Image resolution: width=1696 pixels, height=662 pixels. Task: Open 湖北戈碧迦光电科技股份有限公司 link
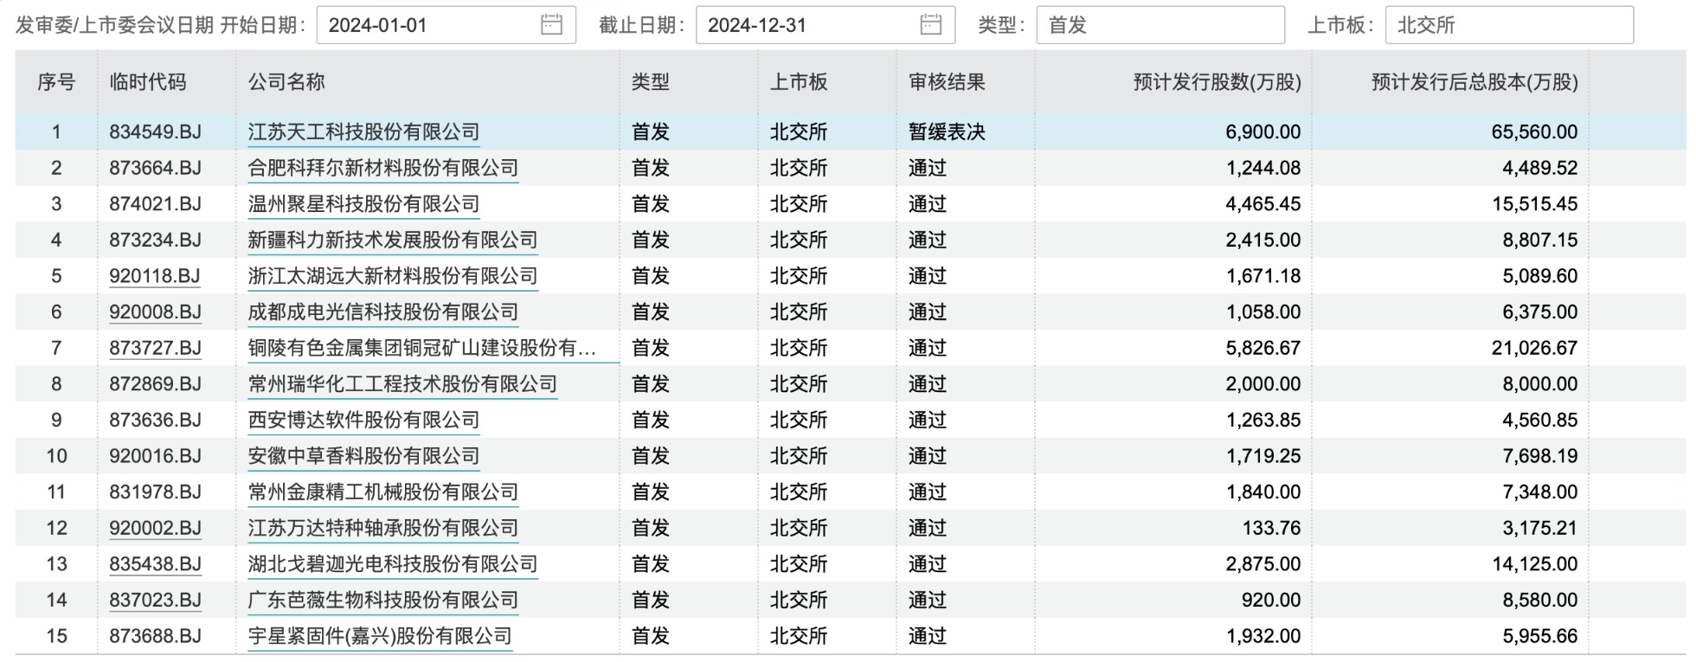point(392,564)
